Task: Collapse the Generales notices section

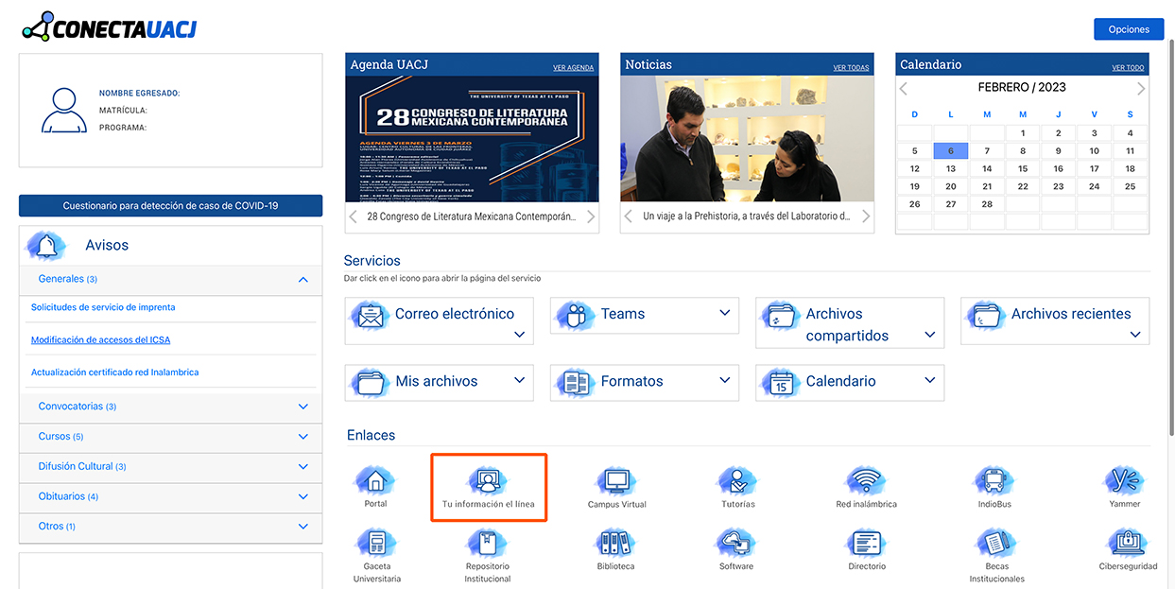Action: pyautogui.click(x=302, y=280)
